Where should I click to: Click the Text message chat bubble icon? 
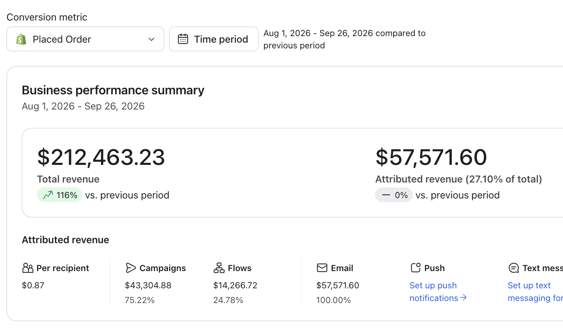514,268
